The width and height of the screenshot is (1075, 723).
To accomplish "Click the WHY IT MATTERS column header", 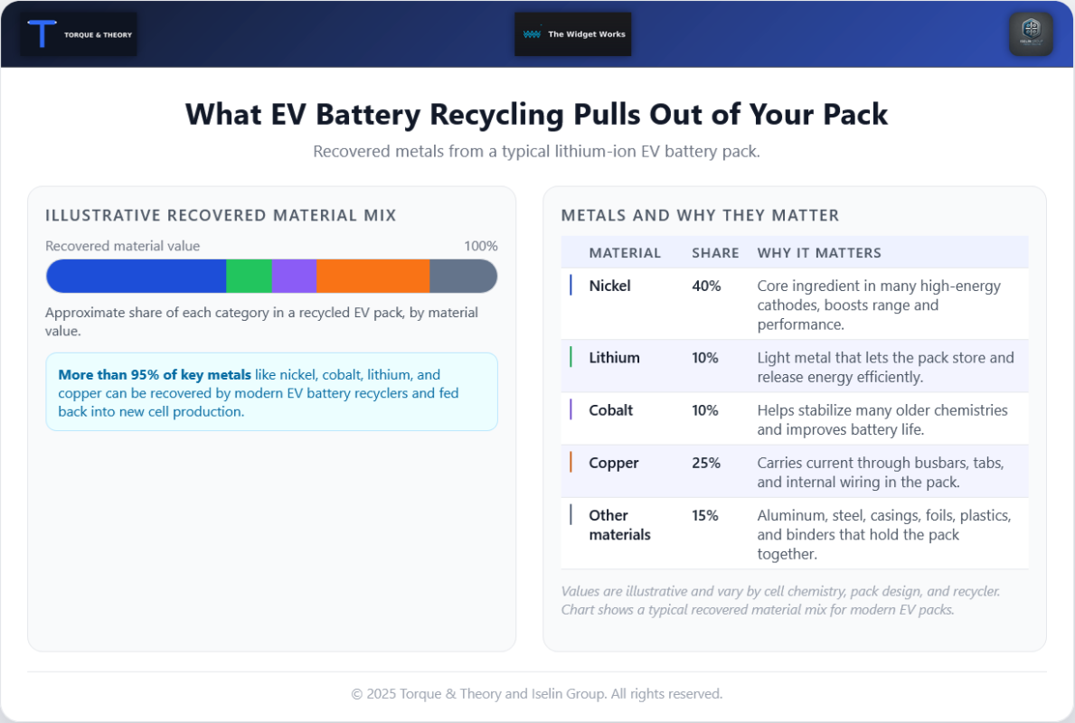I will click(x=819, y=253).
